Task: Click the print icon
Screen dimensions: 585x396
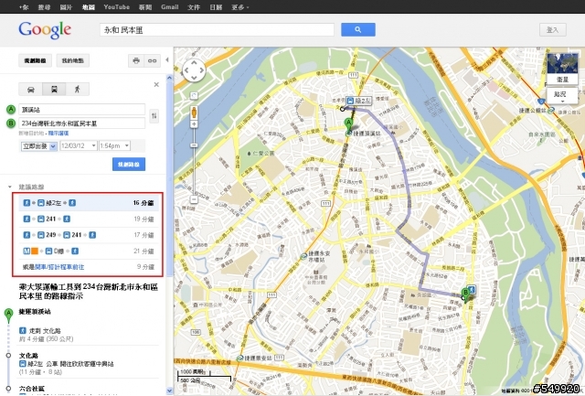Action: pos(136,60)
